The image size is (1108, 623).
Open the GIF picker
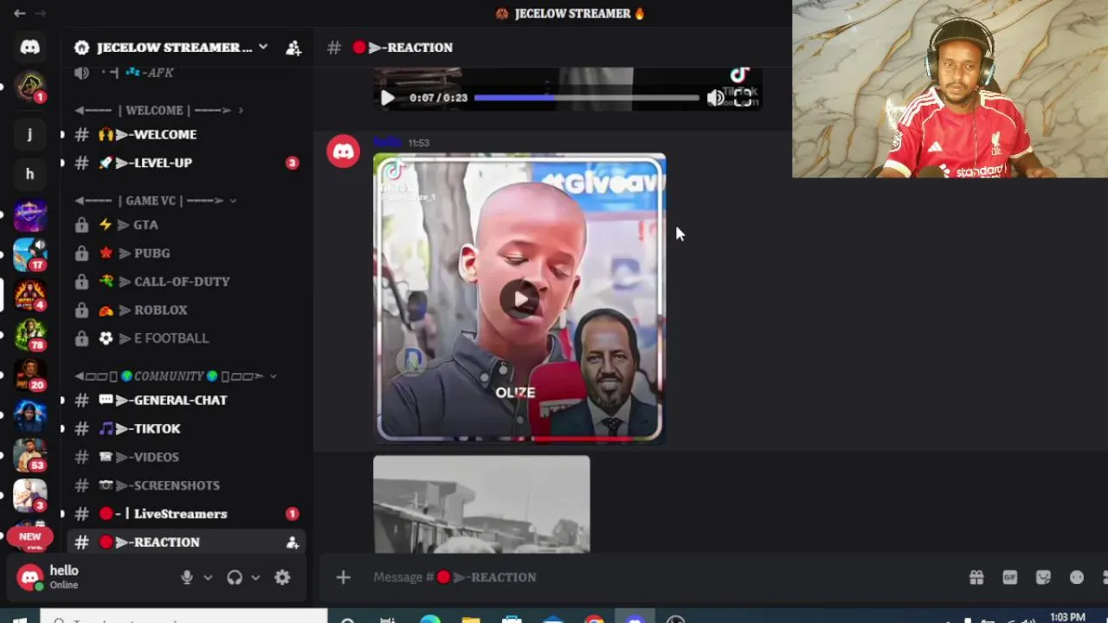tap(1009, 577)
